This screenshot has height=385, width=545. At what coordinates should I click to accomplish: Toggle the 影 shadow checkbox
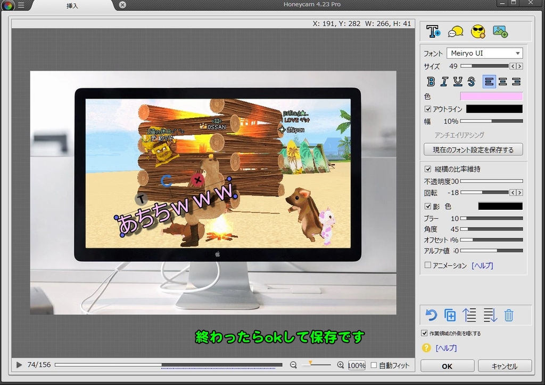point(428,207)
